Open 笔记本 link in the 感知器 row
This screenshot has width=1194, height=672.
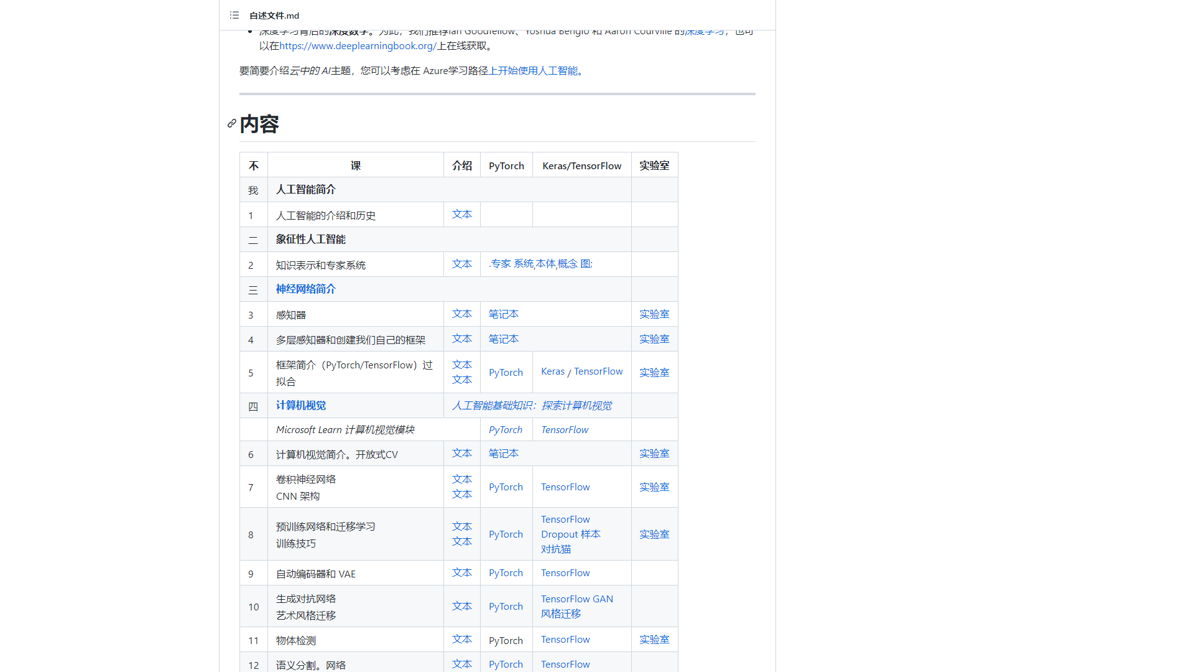pos(503,314)
